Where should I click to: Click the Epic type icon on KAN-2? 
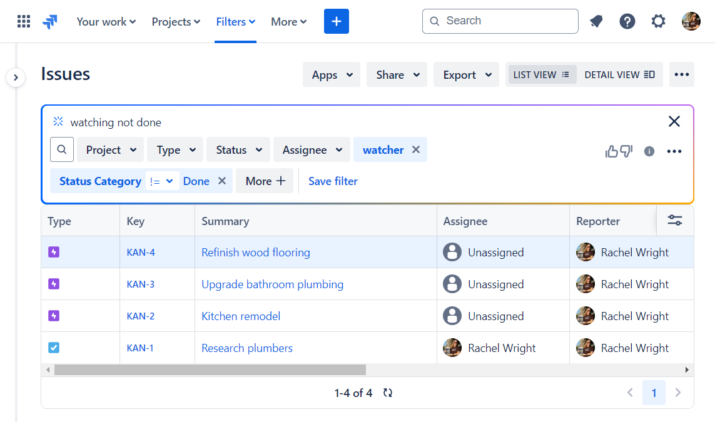(54, 316)
